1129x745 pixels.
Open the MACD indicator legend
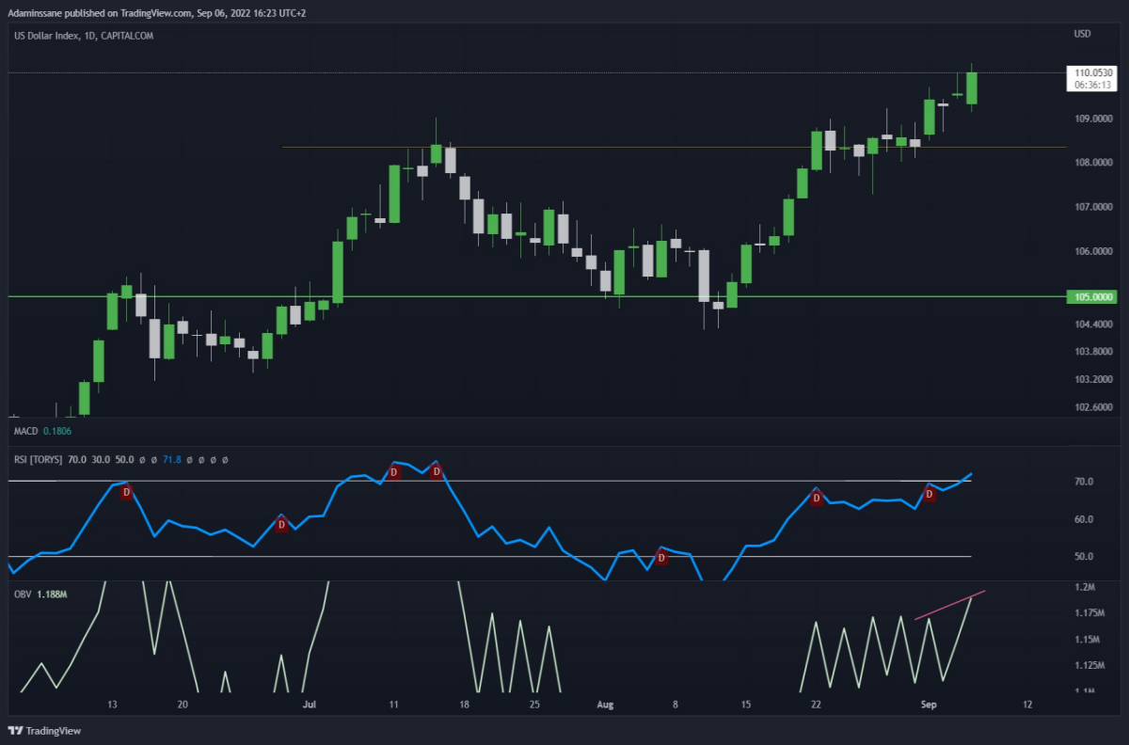click(24, 431)
